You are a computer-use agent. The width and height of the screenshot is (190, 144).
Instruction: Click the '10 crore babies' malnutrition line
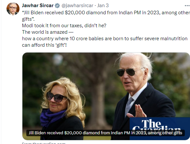point(105,39)
